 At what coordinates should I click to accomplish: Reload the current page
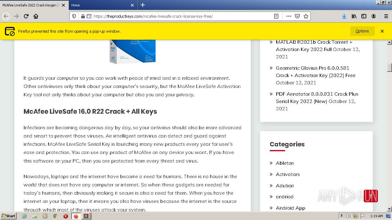click(x=26, y=16)
